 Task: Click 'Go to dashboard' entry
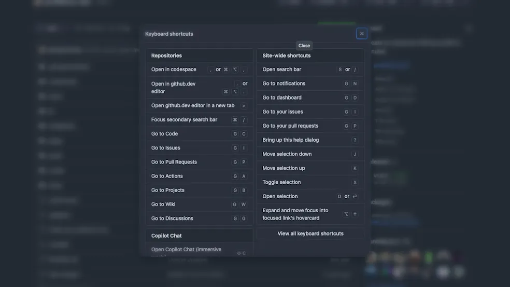click(310, 98)
